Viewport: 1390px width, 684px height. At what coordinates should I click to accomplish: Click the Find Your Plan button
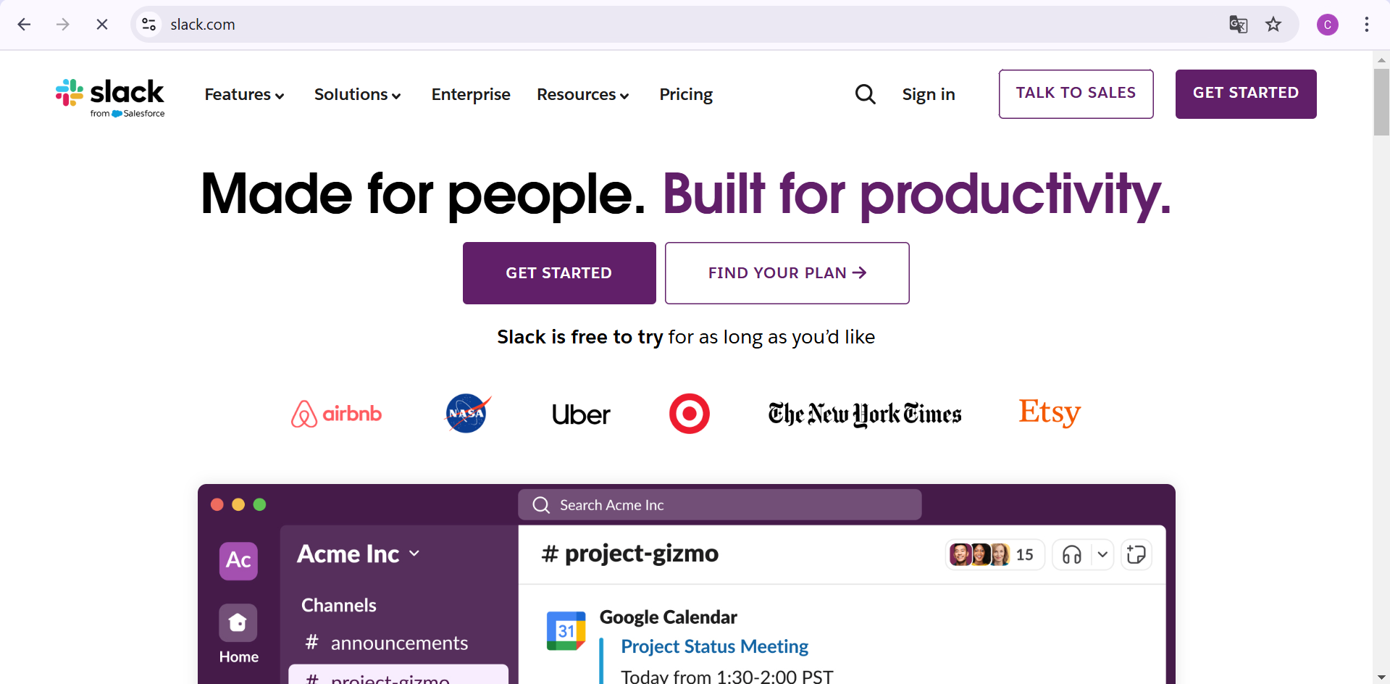787,273
